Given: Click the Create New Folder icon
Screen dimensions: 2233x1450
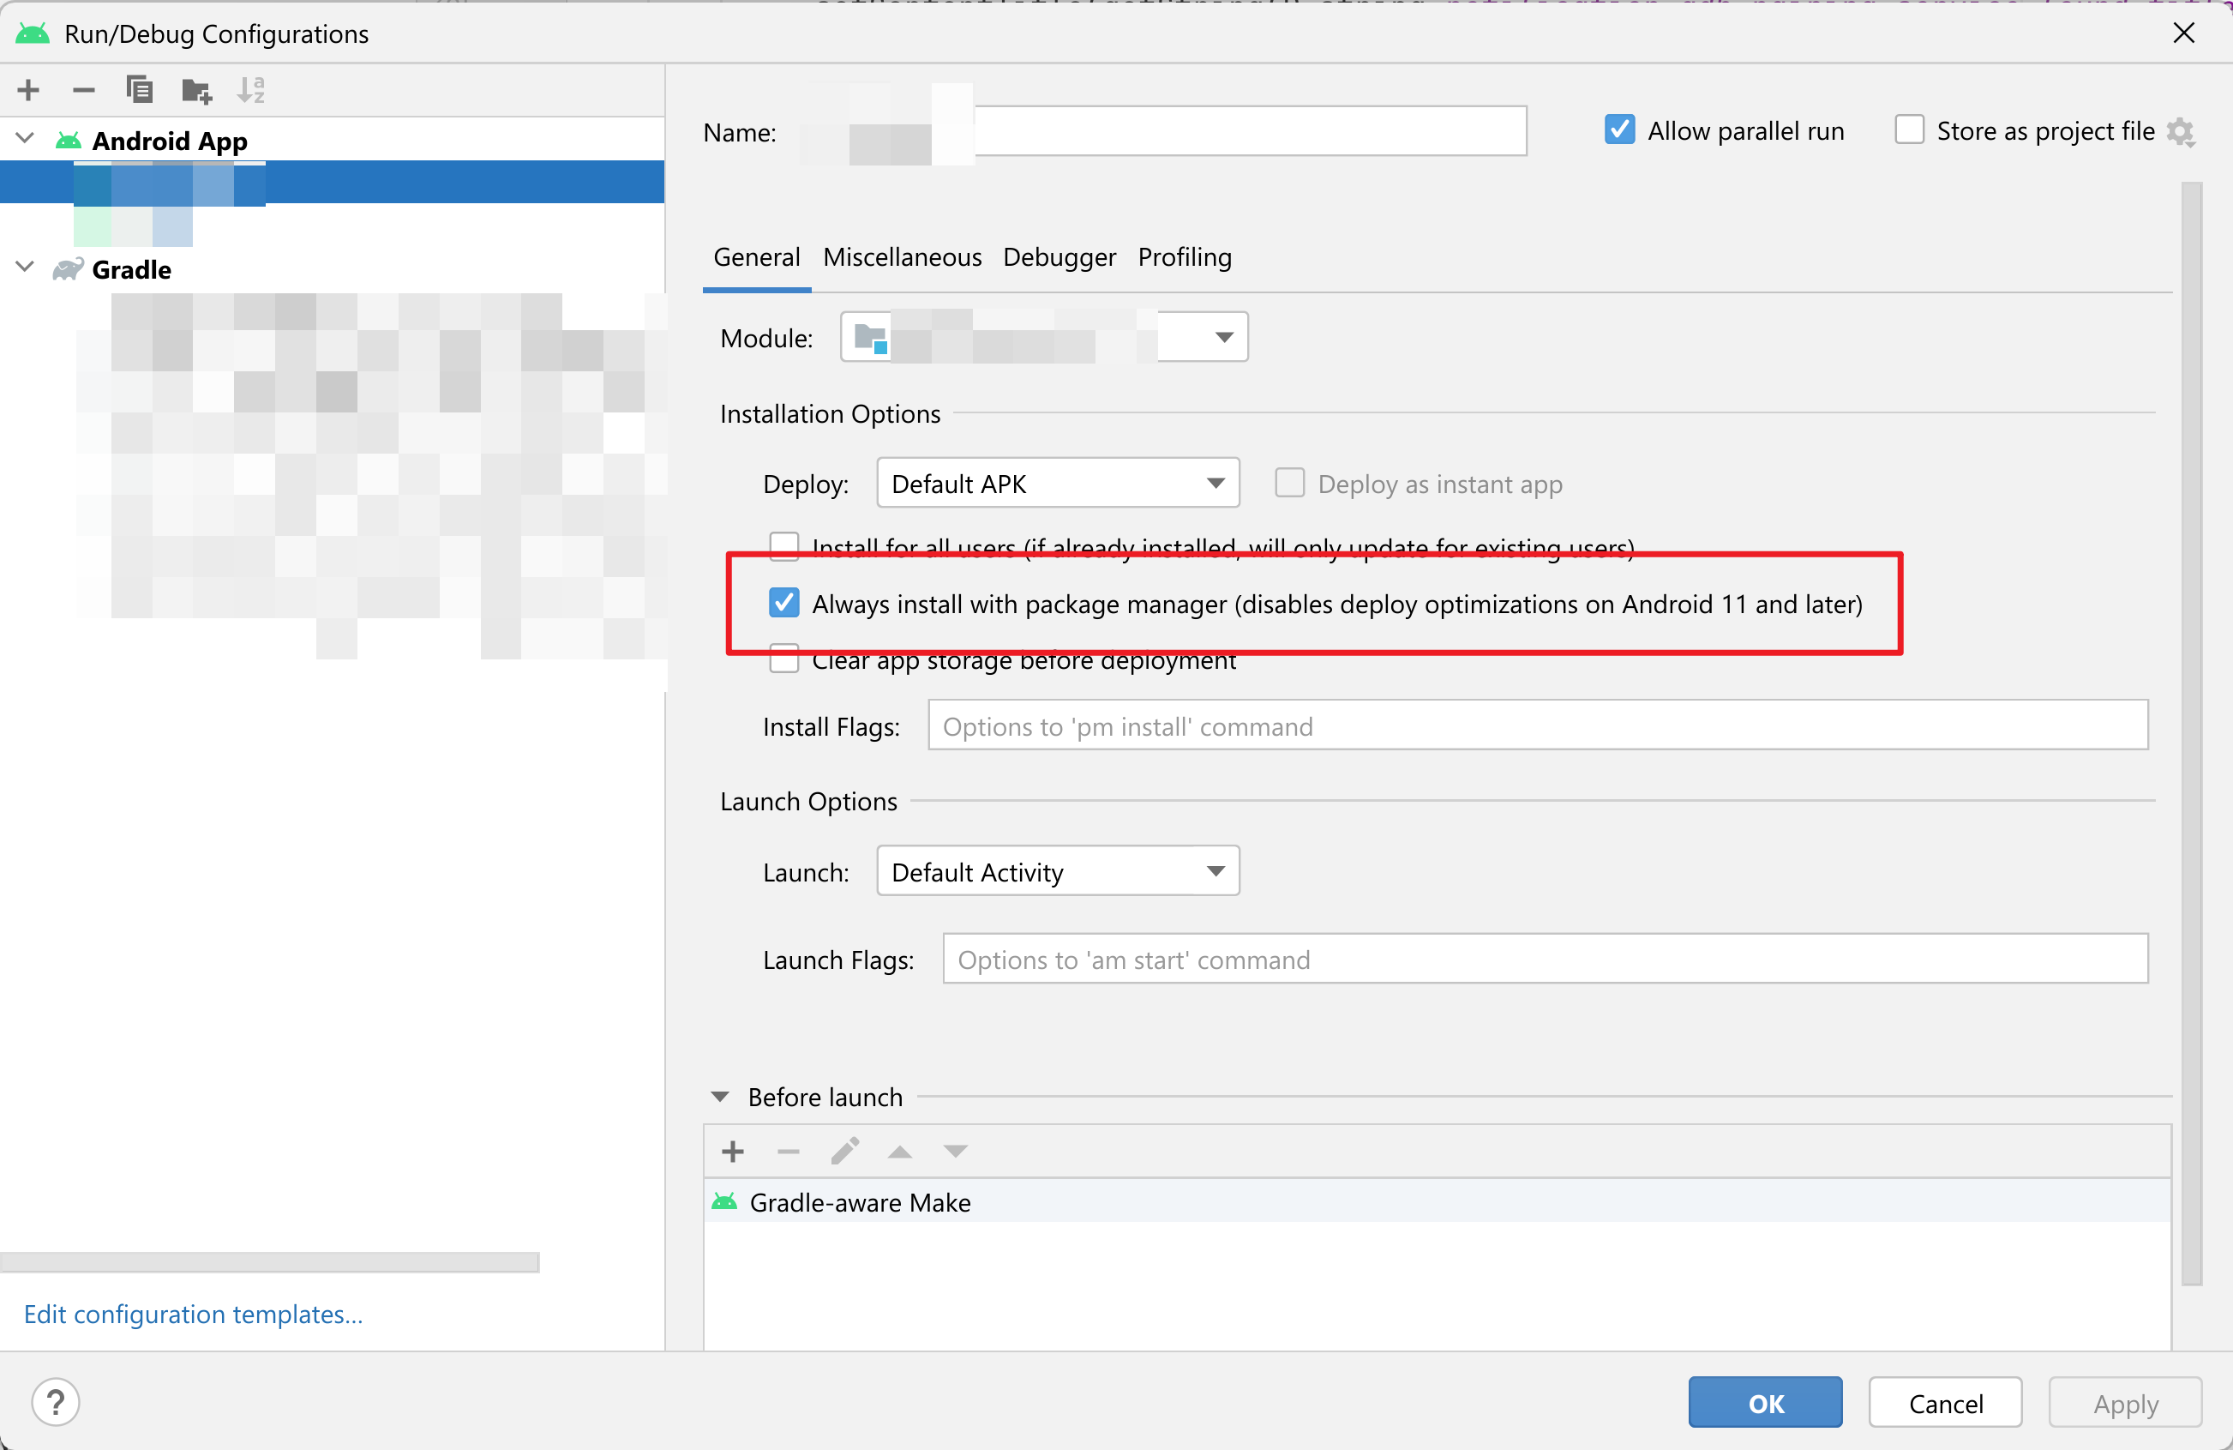Looking at the screenshot, I should pos(196,90).
